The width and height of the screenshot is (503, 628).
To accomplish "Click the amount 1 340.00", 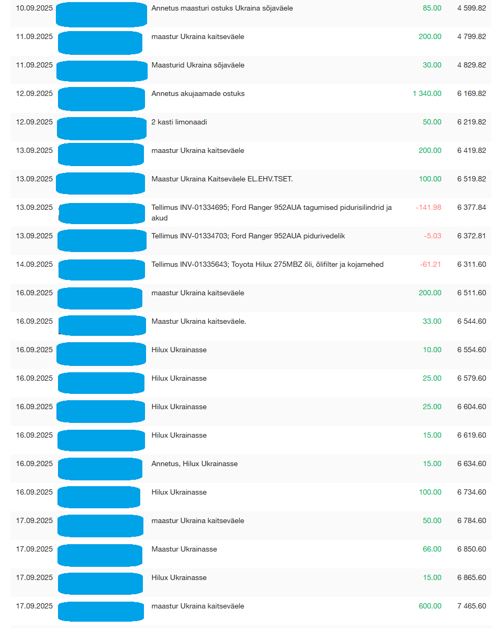I will (x=427, y=93).
